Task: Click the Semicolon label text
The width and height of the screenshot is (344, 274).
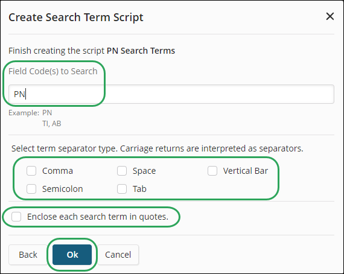Action: pos(63,189)
